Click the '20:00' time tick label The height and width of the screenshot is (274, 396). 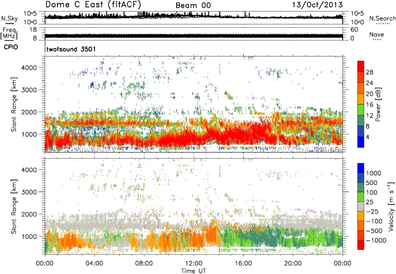pyautogui.click(x=293, y=264)
